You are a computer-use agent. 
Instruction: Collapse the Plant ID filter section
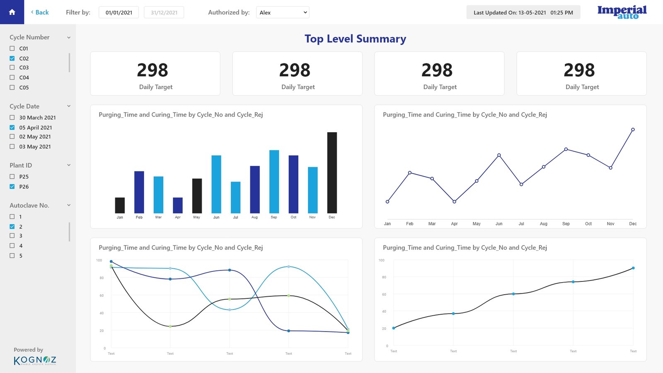tap(69, 165)
